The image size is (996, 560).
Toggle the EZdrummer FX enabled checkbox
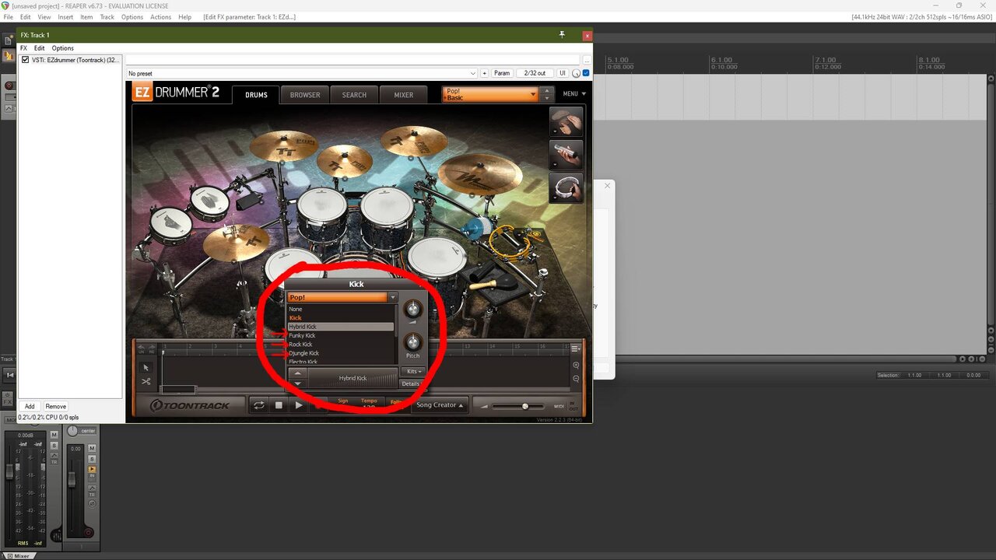(x=25, y=60)
